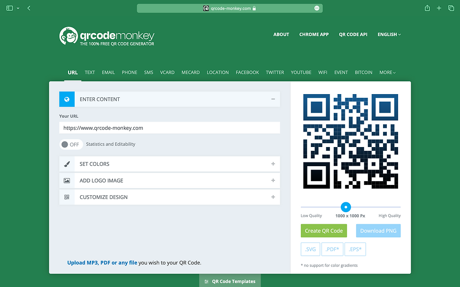Open the page options ellipsis in address bar

[x=316, y=8]
